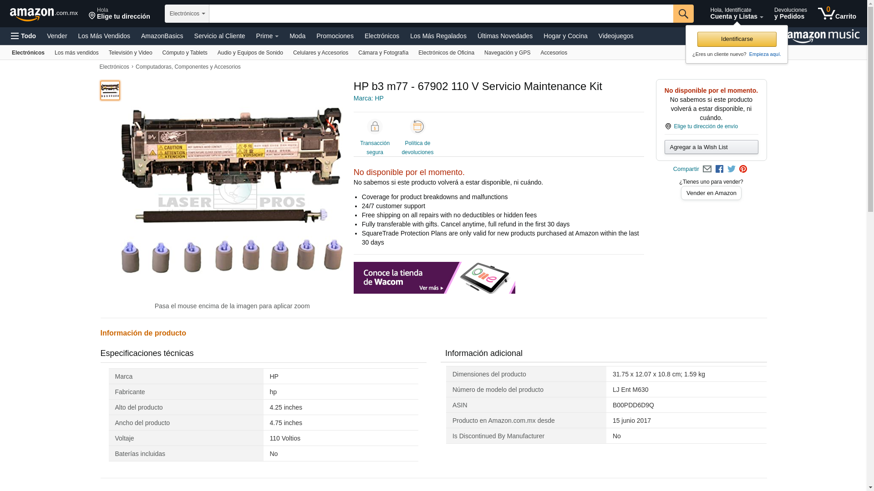Expand the Electrónicos search category dropdown
The width and height of the screenshot is (874, 491).
tap(187, 14)
